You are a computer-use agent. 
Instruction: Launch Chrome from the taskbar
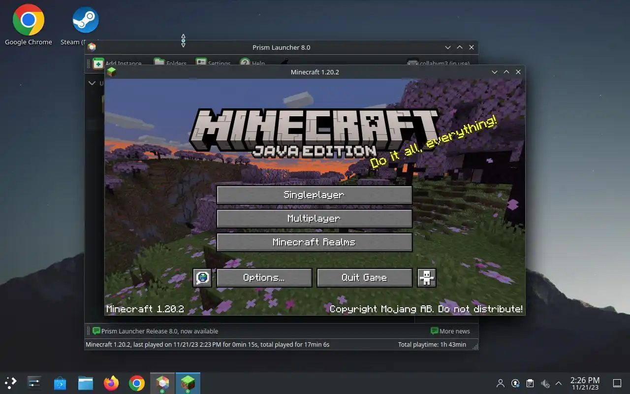137,383
